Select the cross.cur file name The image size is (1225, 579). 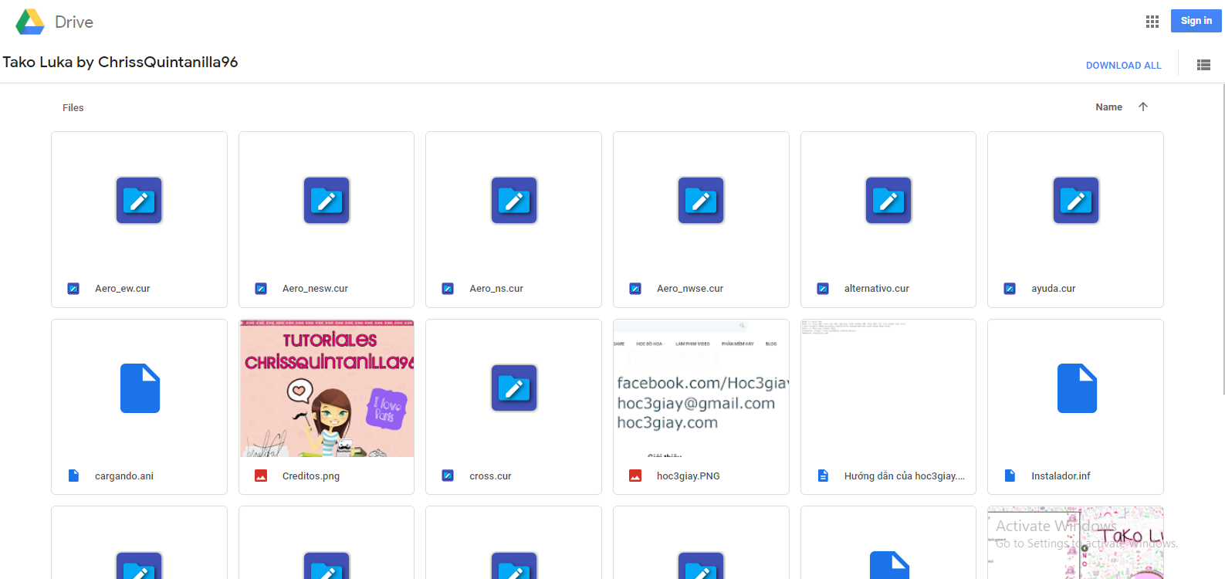[490, 476]
